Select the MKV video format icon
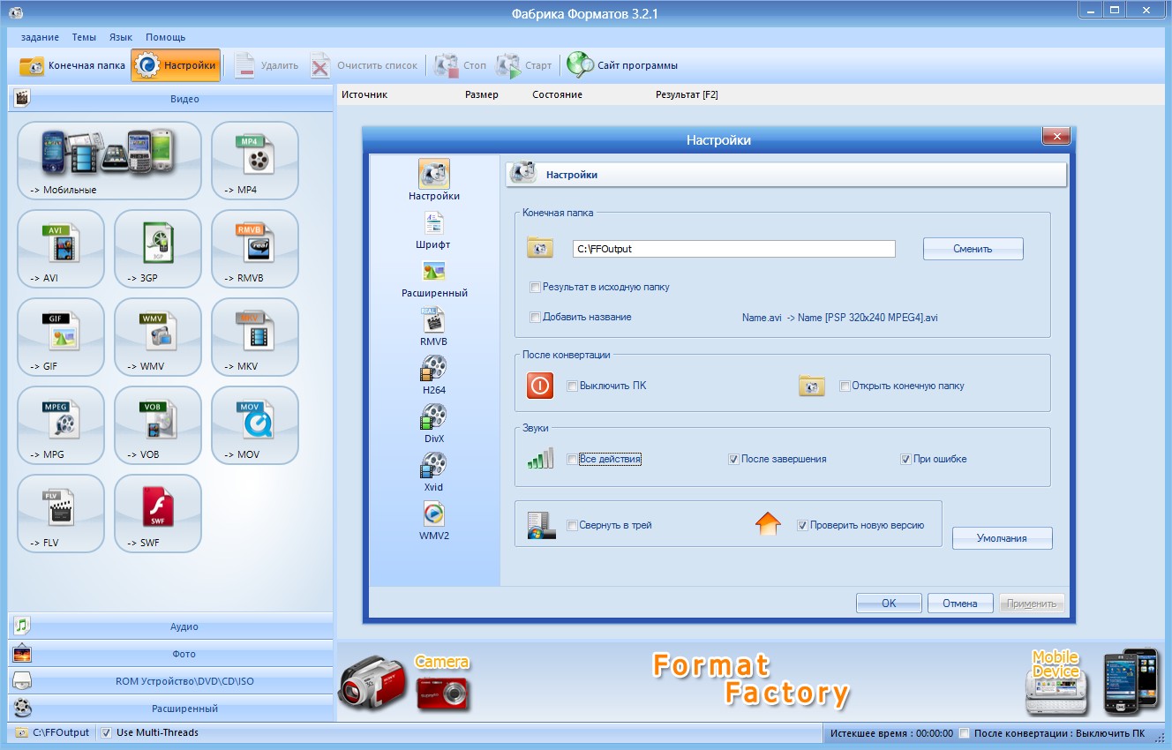The width and height of the screenshot is (1172, 750). (x=255, y=337)
